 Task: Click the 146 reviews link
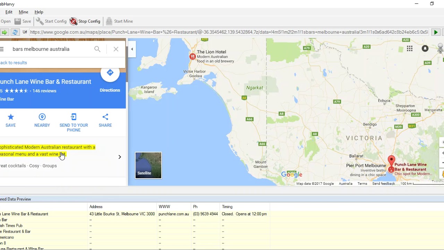[44, 91]
